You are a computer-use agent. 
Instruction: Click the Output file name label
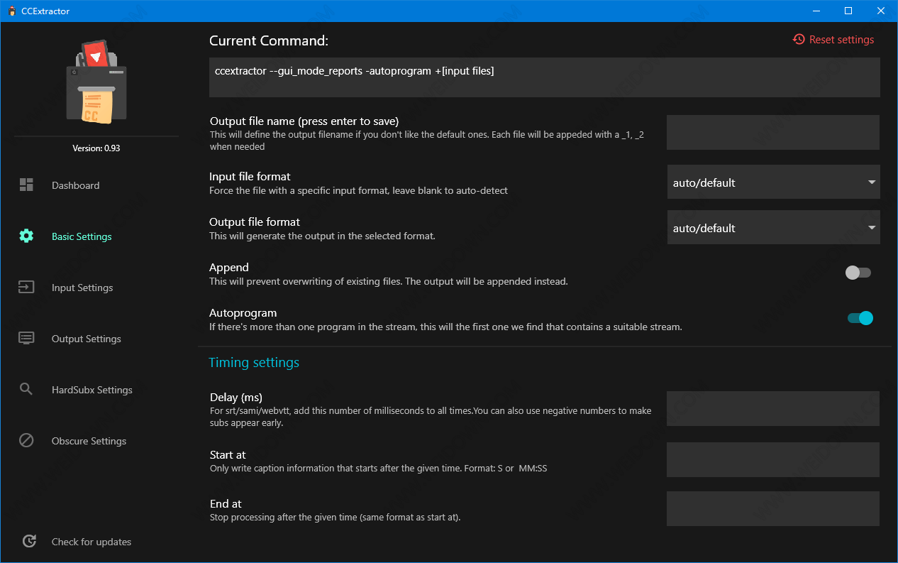click(304, 121)
